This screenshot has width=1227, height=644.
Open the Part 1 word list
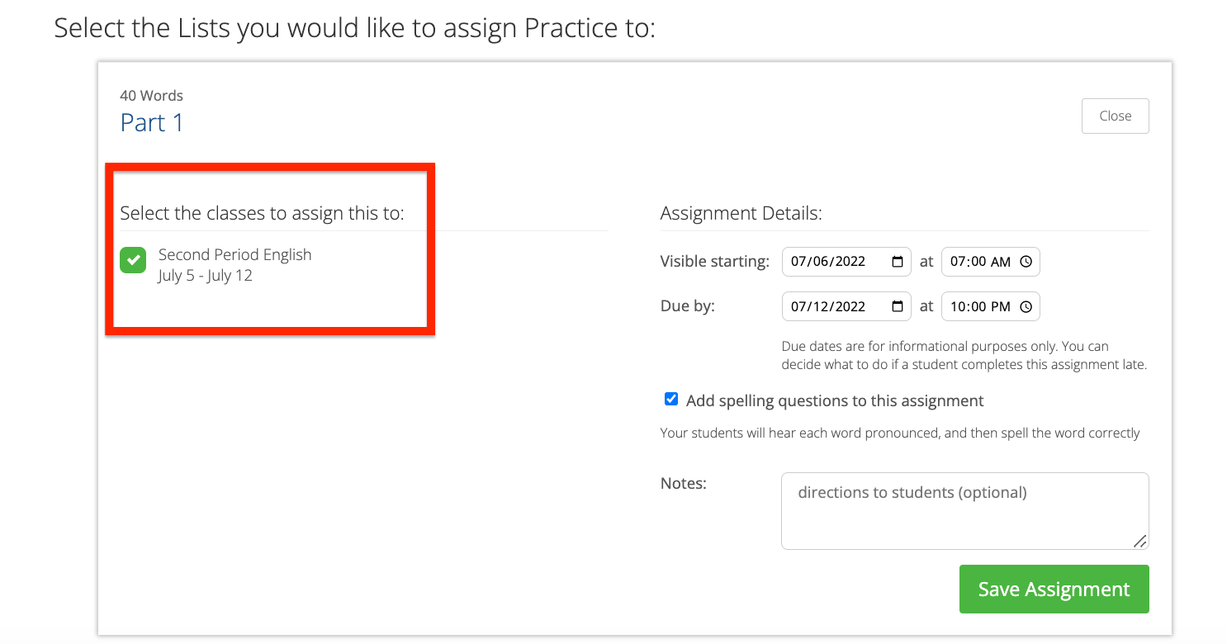point(152,122)
